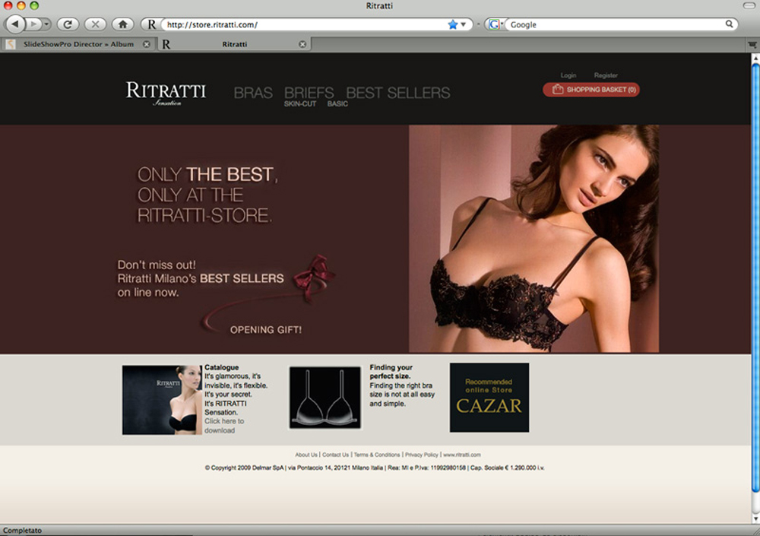Open the 'Finding your perfect size.' heading
The height and width of the screenshot is (536, 760).
[391, 372]
